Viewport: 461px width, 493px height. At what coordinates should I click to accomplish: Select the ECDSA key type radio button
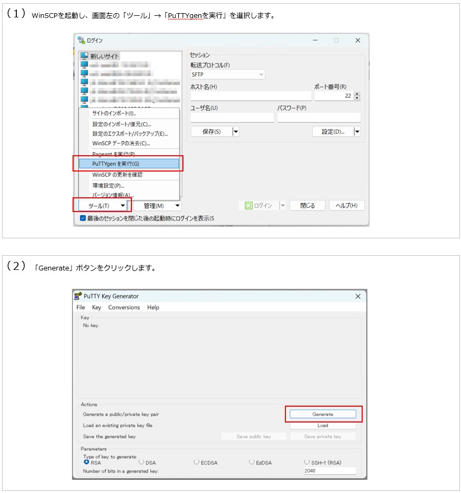(197, 462)
